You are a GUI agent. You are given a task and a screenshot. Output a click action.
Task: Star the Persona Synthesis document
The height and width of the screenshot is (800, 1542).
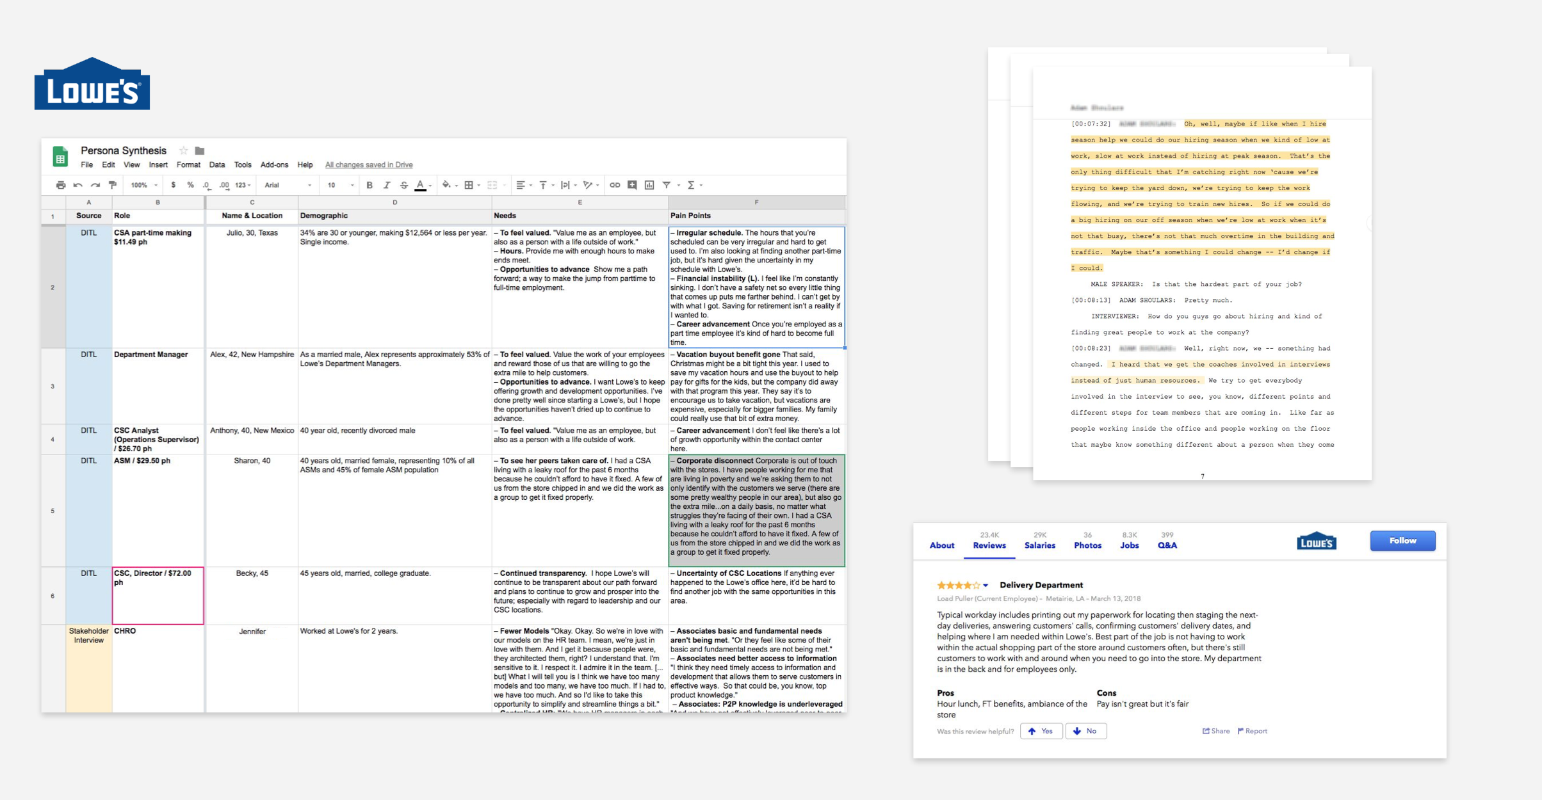[x=184, y=150]
